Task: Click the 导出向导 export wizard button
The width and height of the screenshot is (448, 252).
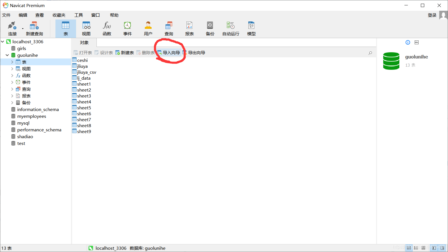Action: (194, 53)
